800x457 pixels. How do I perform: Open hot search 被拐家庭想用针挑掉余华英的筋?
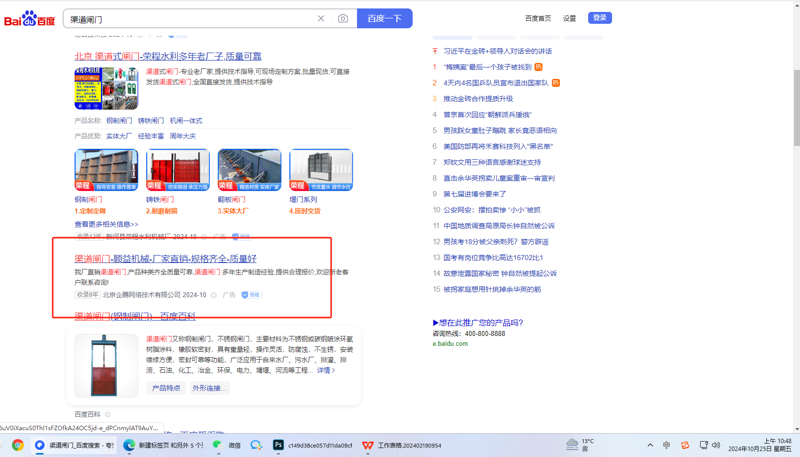click(492, 289)
